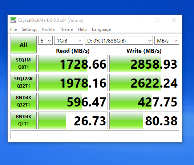Start the SEQ128K Q32T1 test
The image size is (194, 165).
click(x=24, y=82)
